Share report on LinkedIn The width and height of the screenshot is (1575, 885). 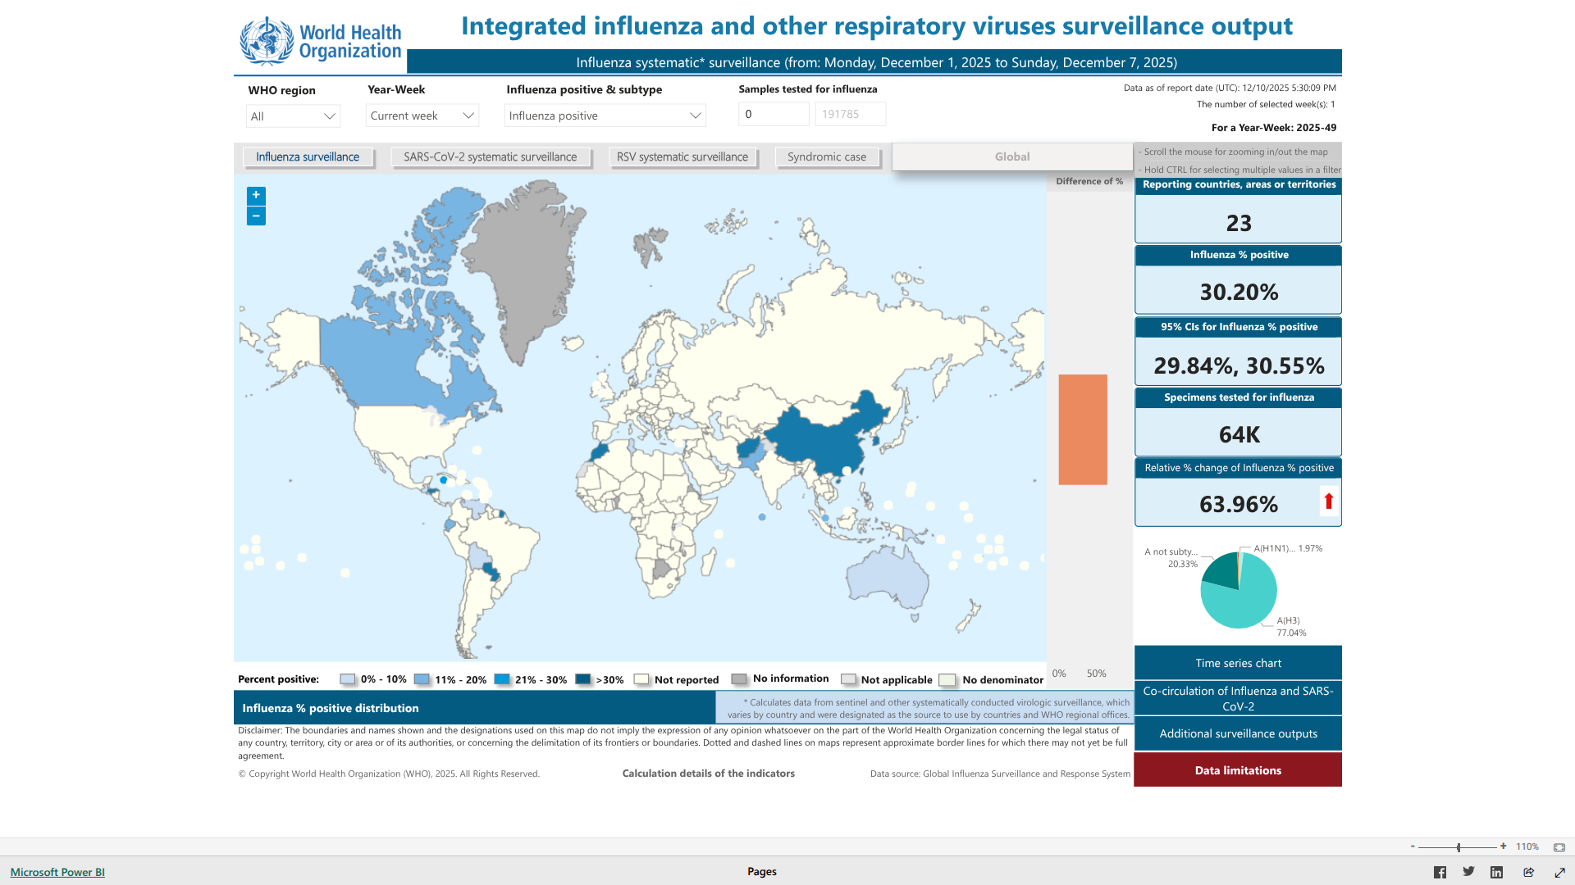[1496, 872]
